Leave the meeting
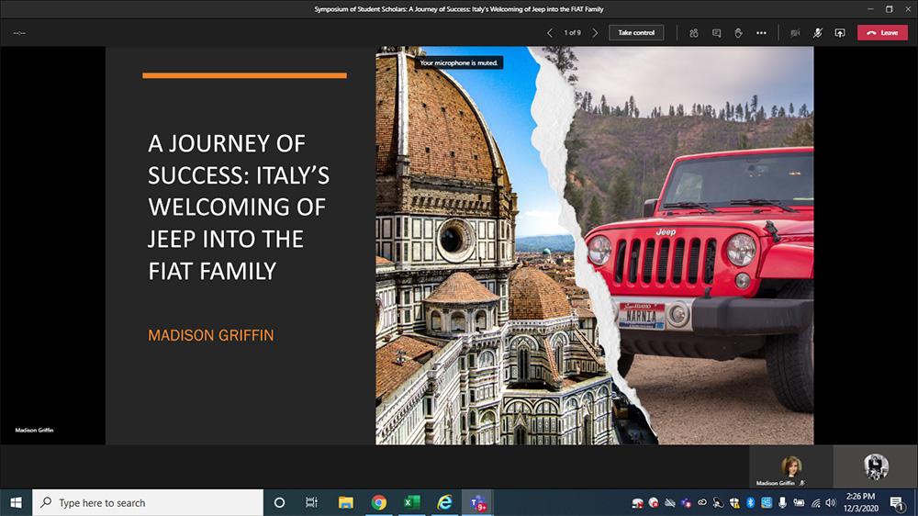This screenshot has width=918, height=516. pyautogui.click(x=882, y=32)
